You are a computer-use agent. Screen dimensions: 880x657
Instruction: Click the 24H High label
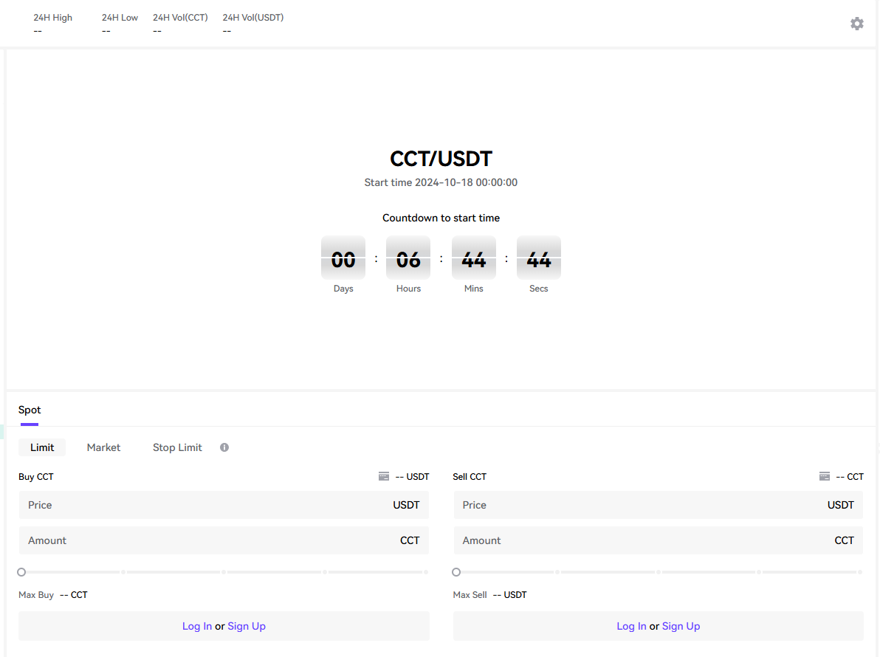click(52, 18)
